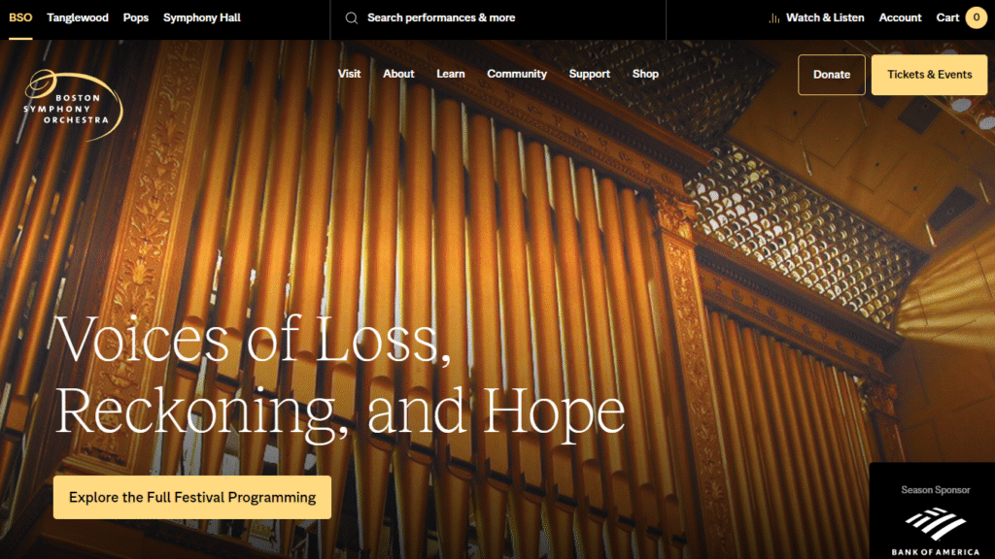Viewport: 995px width, 559px height.
Task: Open the Symphony Hall tab
Action: (202, 17)
